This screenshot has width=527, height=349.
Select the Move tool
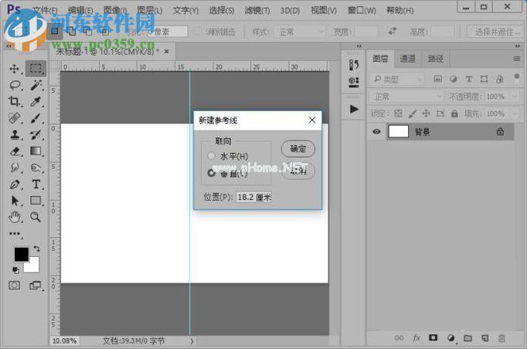15,69
